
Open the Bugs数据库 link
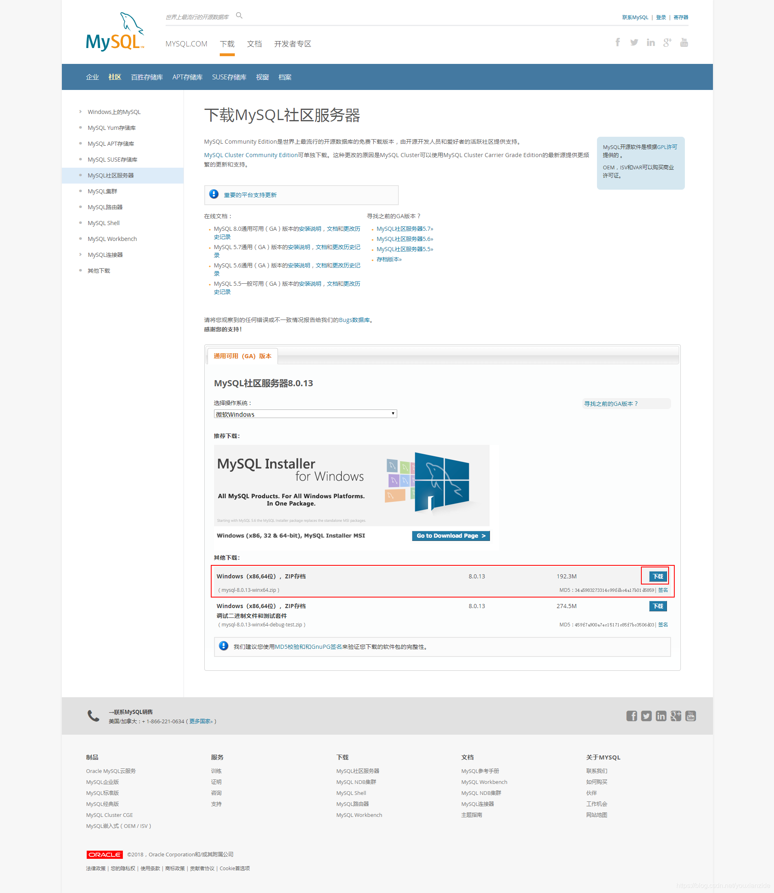(354, 320)
